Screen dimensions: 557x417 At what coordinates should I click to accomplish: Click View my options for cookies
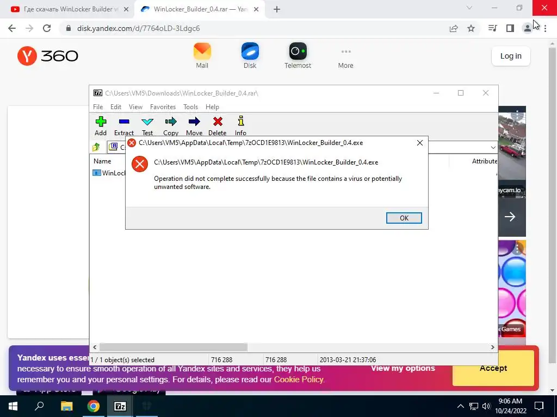(403, 368)
